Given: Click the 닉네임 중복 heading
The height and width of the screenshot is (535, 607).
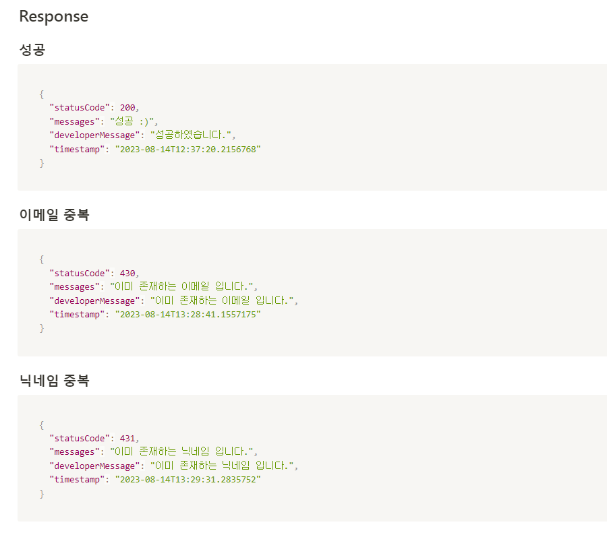Looking at the screenshot, I should coord(54,380).
